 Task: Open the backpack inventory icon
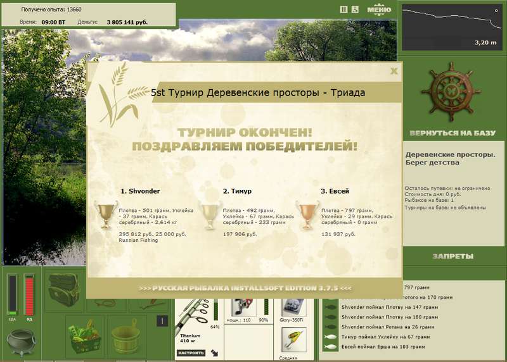coord(64,290)
